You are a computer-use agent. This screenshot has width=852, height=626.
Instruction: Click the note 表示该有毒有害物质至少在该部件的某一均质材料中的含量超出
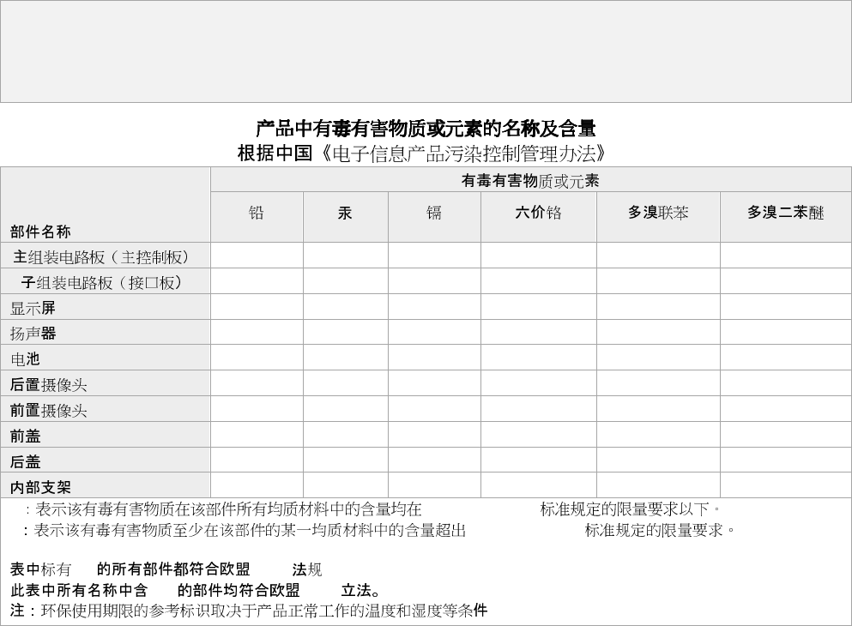click(250, 531)
